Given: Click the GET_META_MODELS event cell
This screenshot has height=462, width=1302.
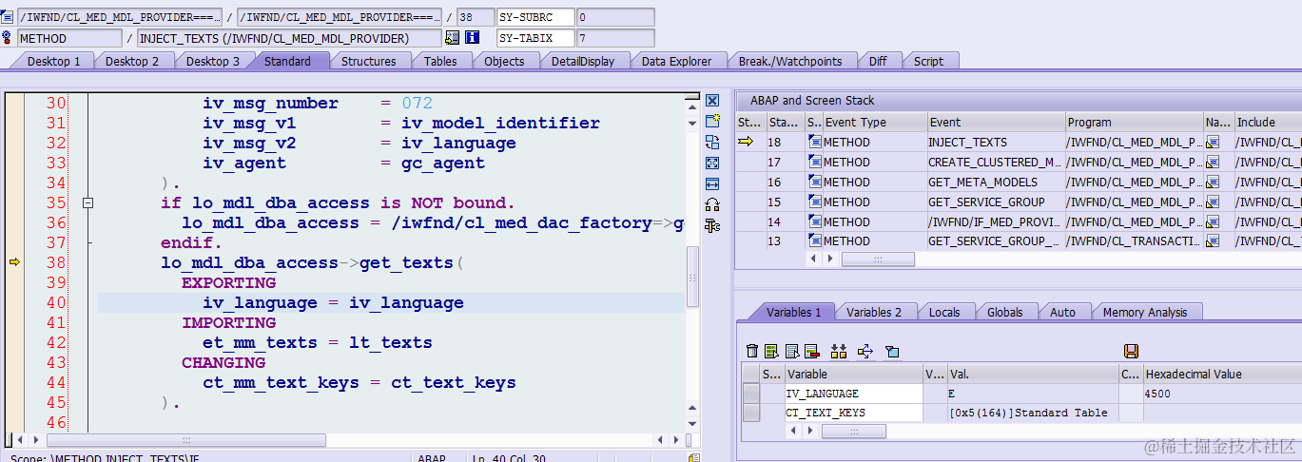Looking at the screenshot, I should coord(996,182).
